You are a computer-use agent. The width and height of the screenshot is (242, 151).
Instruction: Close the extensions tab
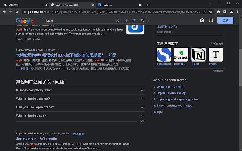click(x=46, y=5)
